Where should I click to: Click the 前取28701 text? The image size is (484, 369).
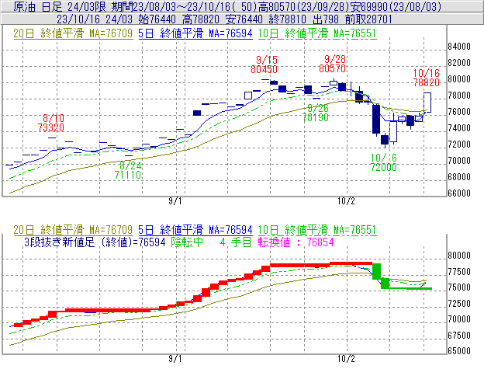(x=368, y=19)
